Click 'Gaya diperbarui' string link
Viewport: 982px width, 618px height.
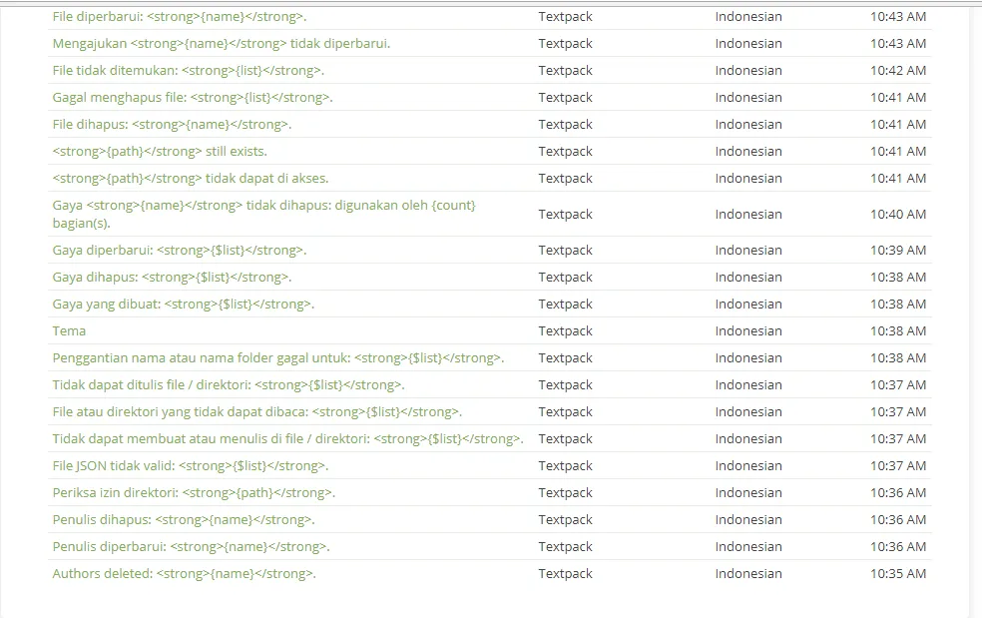[x=179, y=251]
